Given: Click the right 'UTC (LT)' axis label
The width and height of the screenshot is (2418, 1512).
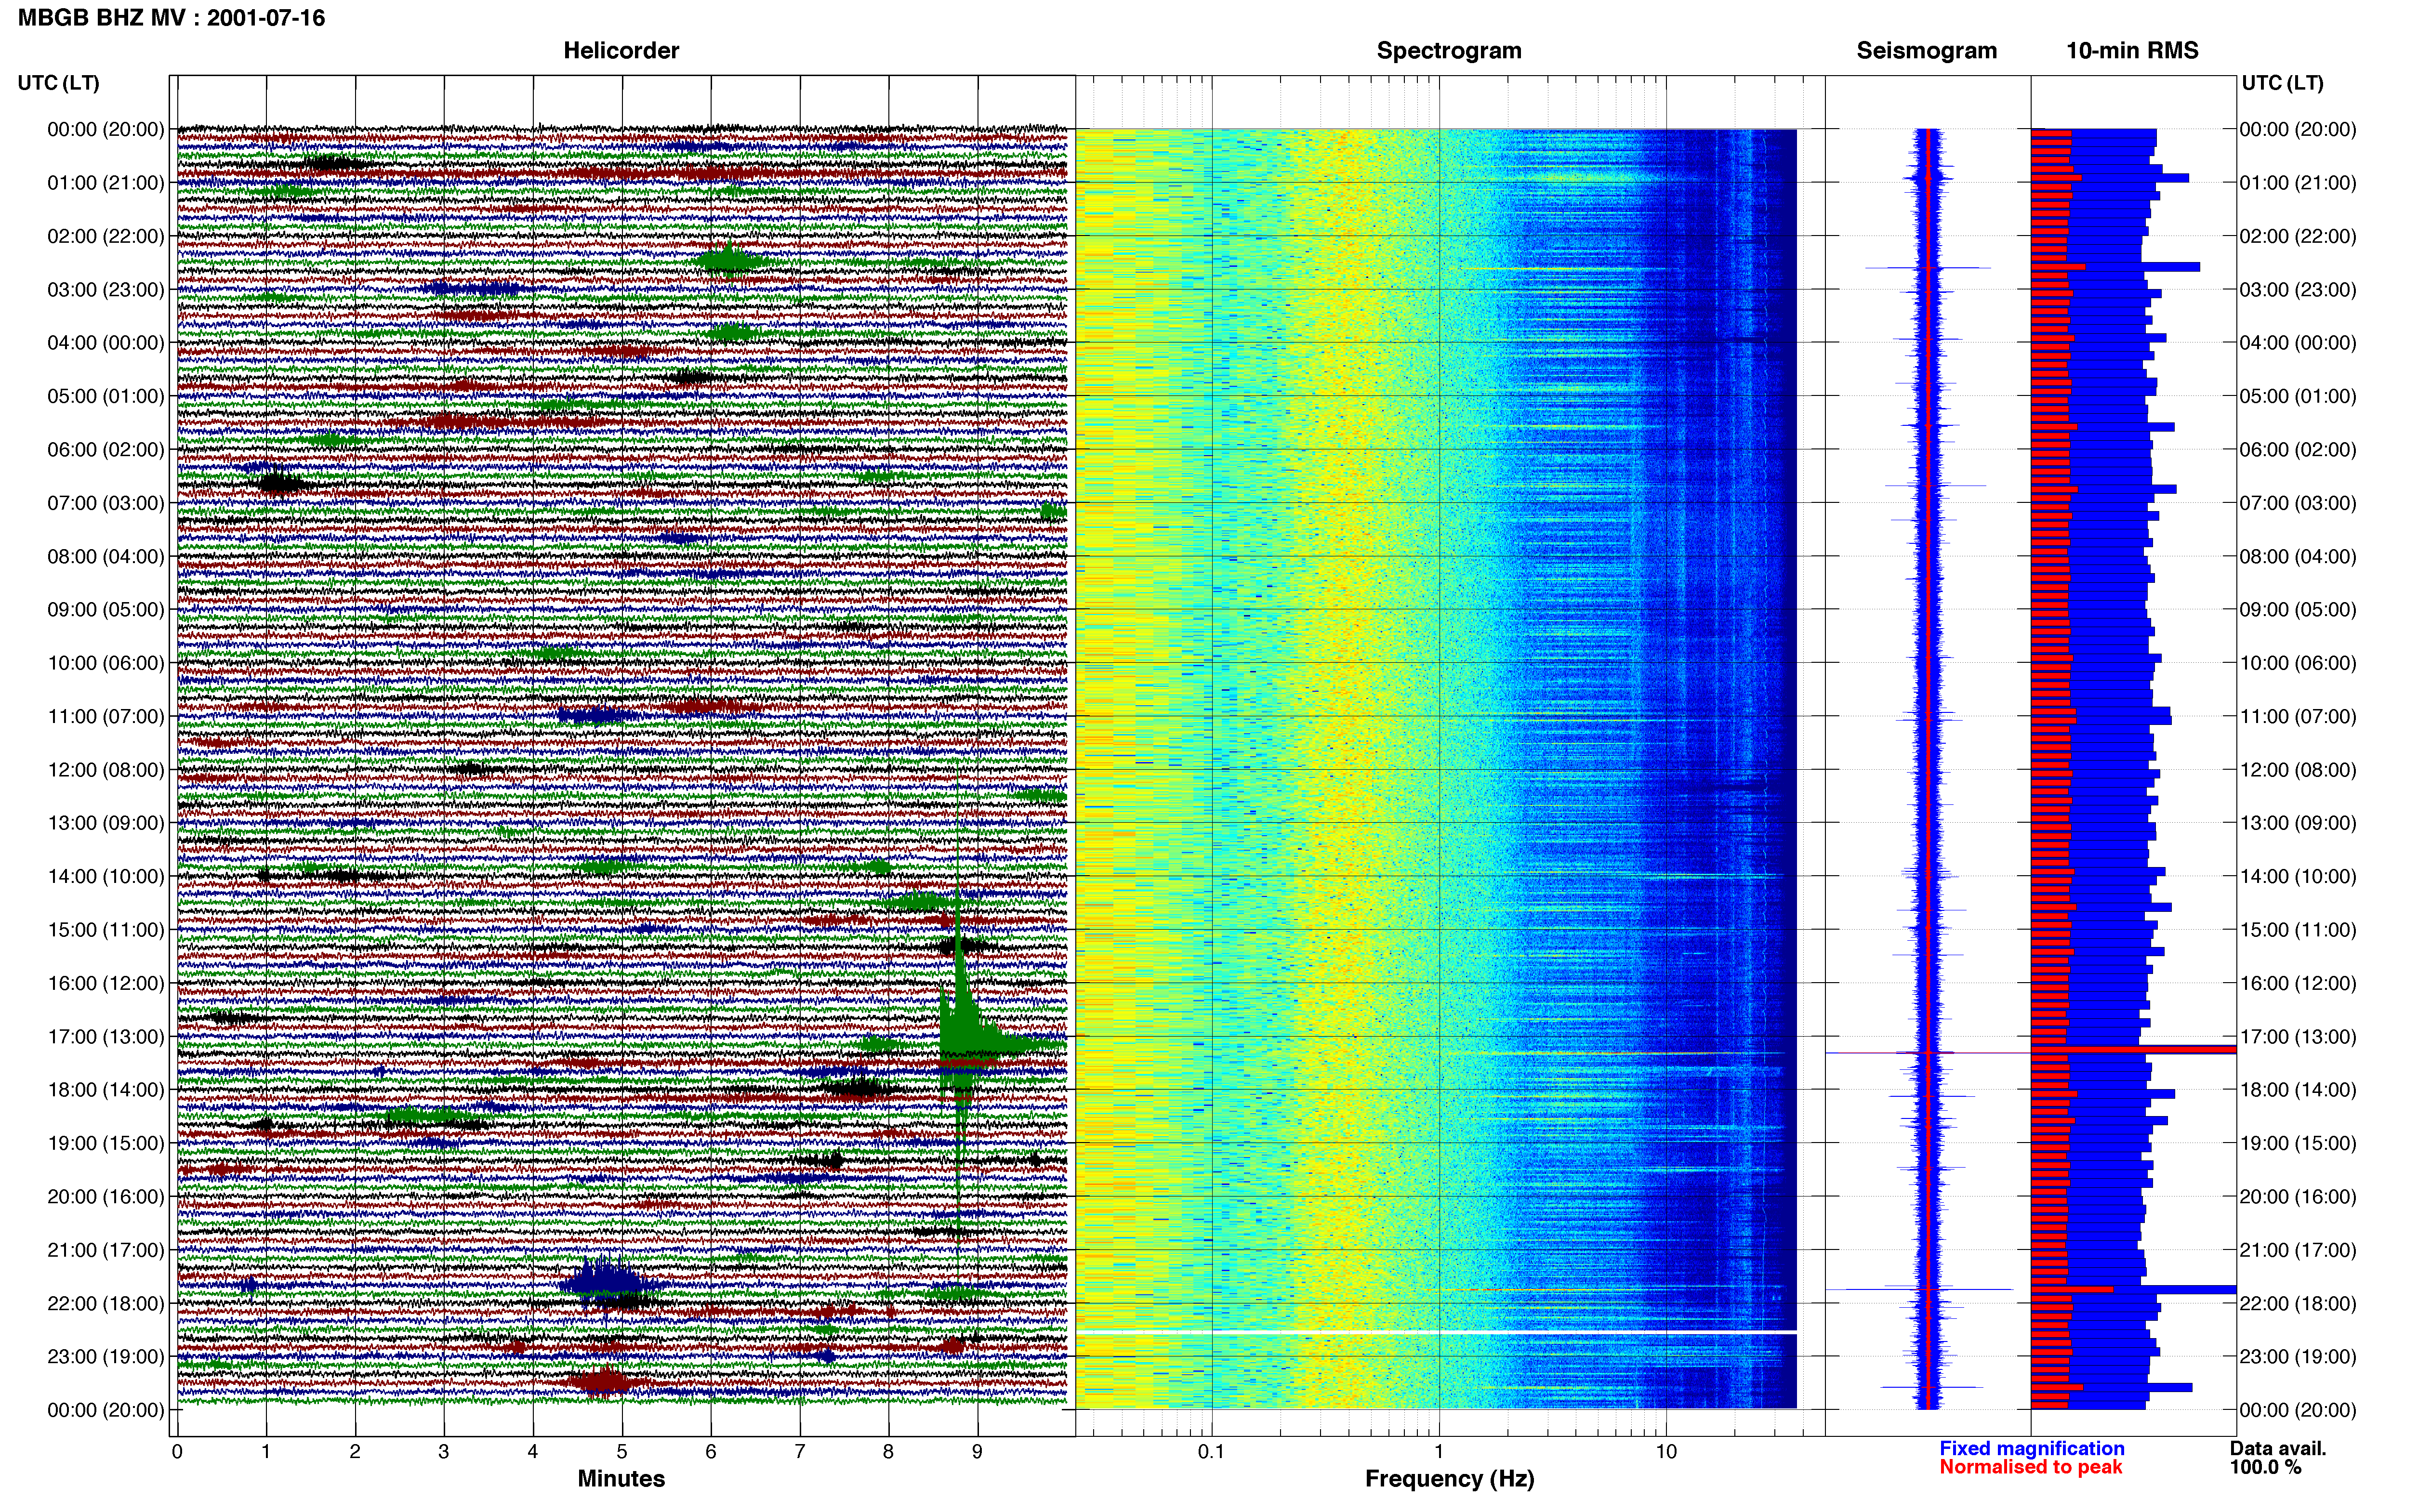Looking at the screenshot, I should point(2282,82).
